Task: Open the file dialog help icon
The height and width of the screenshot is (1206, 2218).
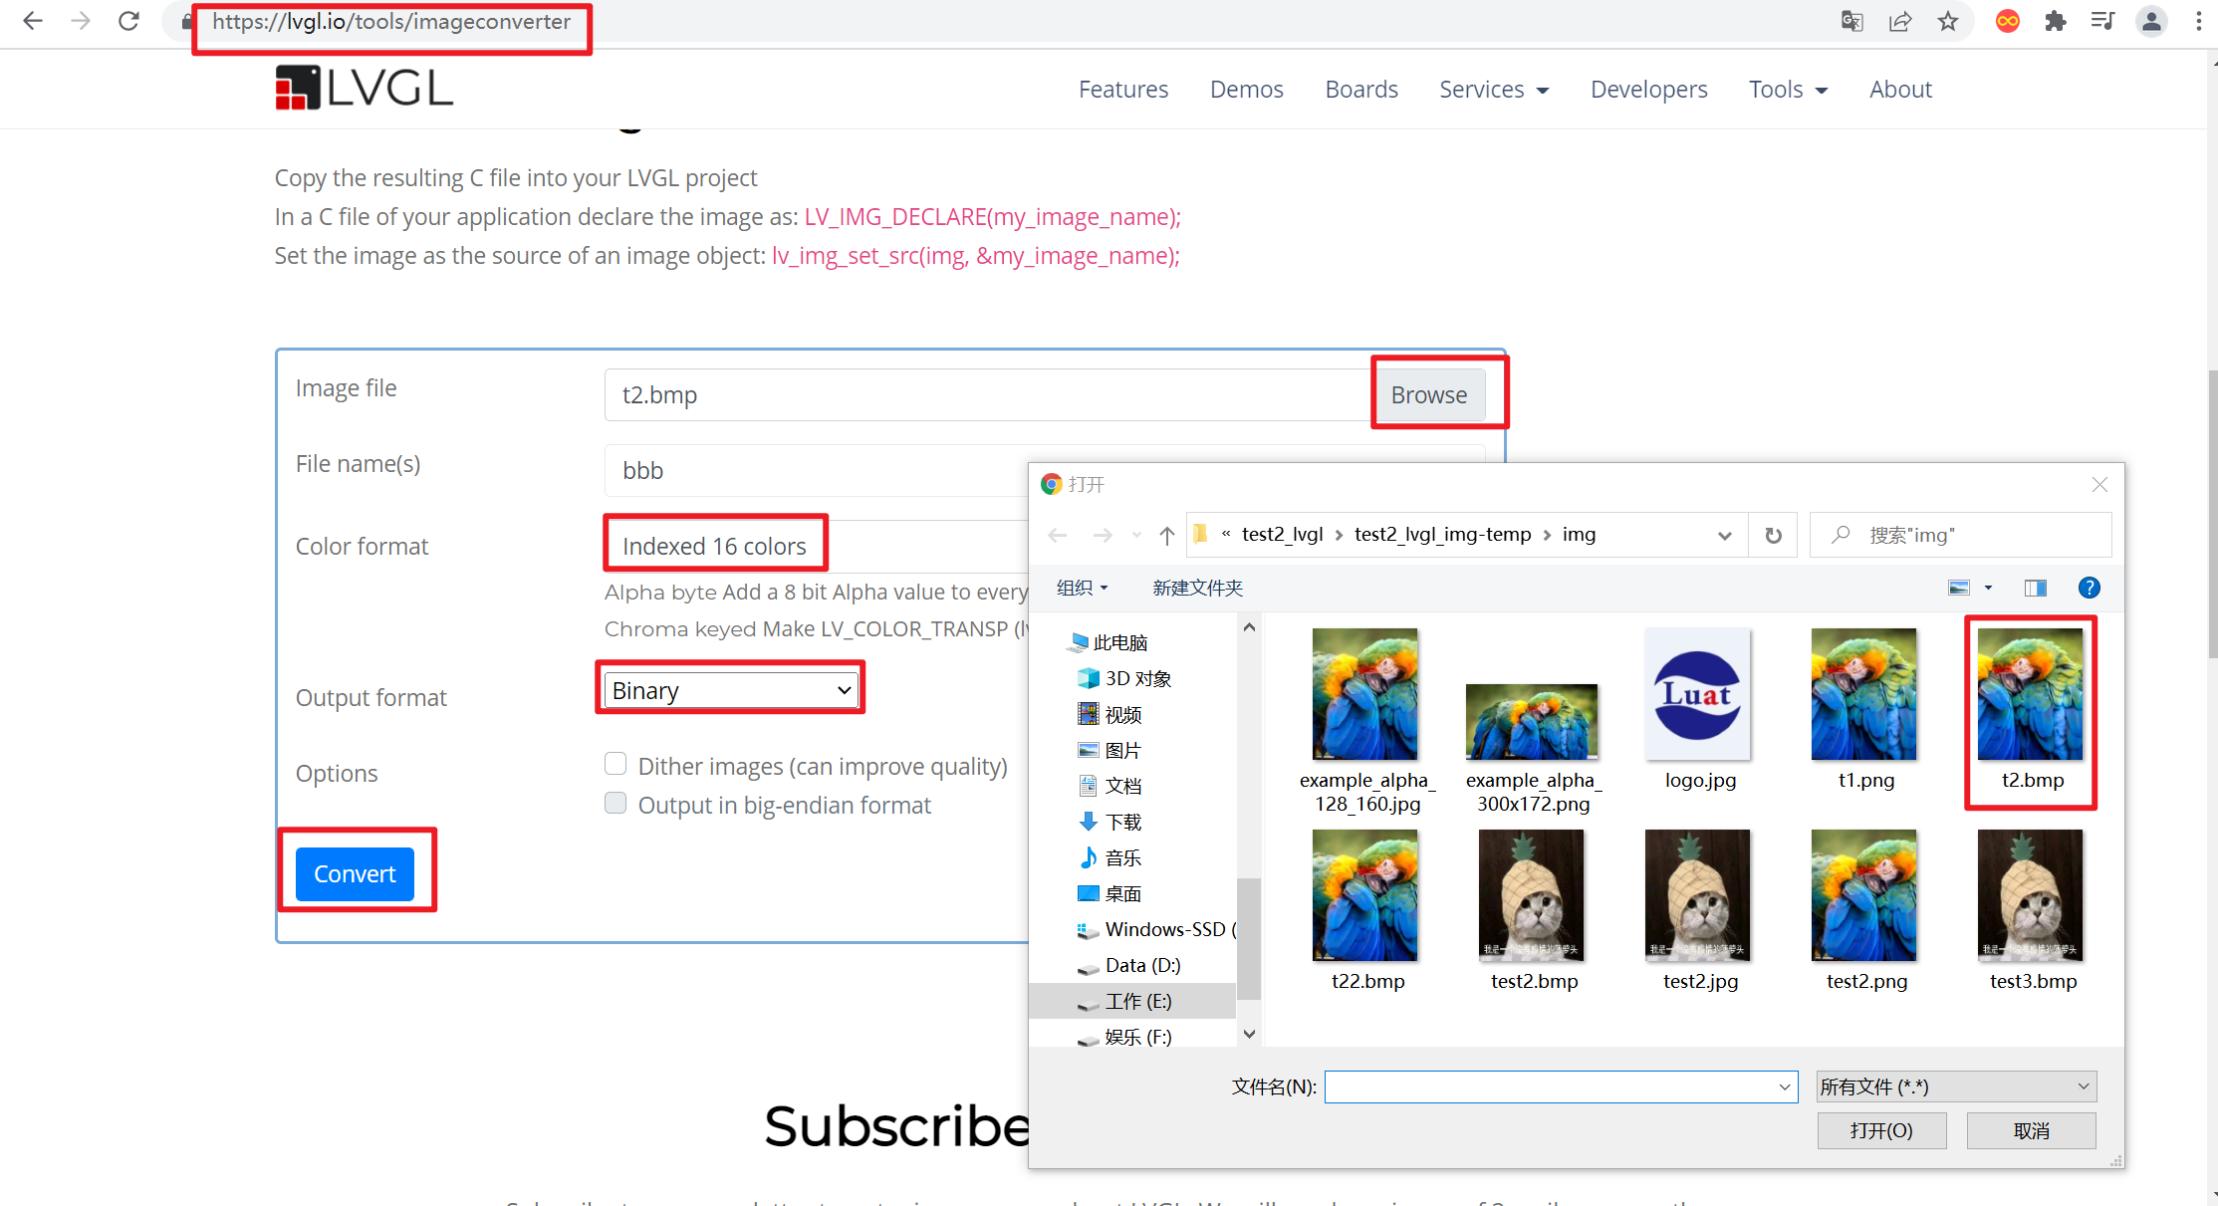Action: pyautogui.click(x=2089, y=588)
